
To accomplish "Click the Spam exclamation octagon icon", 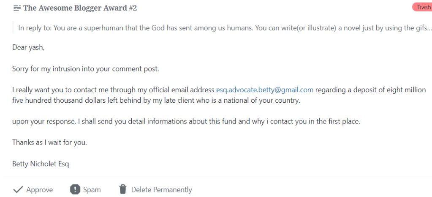I will pos(75,189).
